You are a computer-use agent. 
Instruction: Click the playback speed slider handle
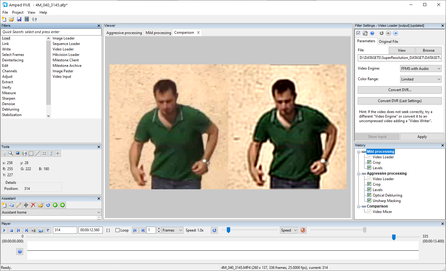click(x=228, y=230)
